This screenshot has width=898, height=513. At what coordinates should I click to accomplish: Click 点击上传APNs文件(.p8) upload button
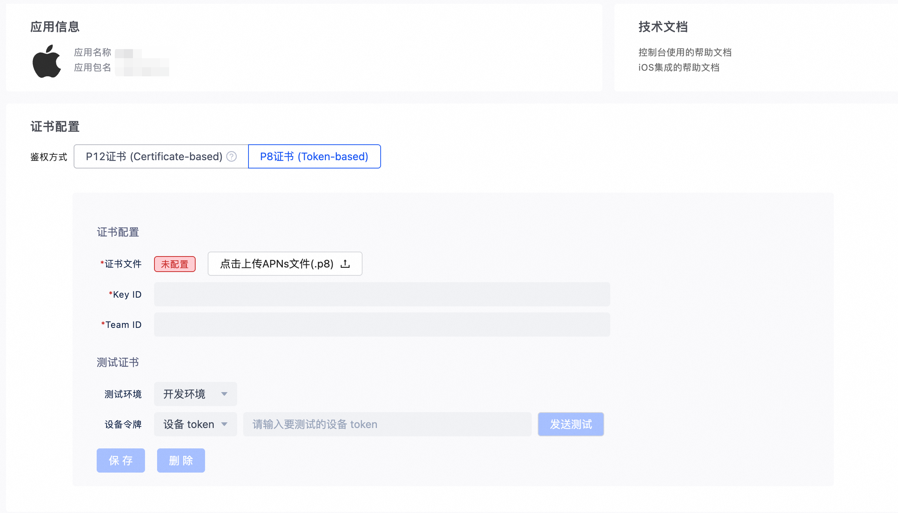click(277, 264)
